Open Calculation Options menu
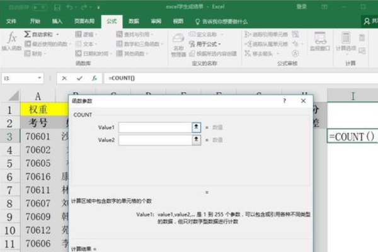 (x=346, y=43)
